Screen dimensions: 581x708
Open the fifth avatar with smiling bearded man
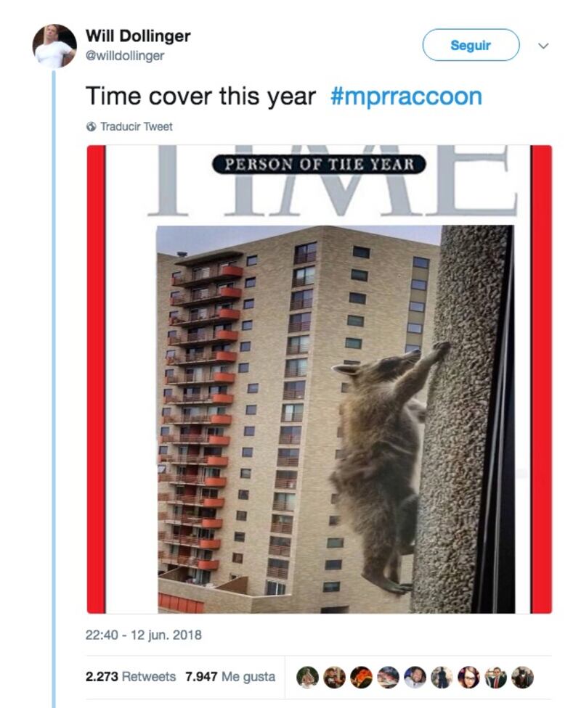click(415, 678)
